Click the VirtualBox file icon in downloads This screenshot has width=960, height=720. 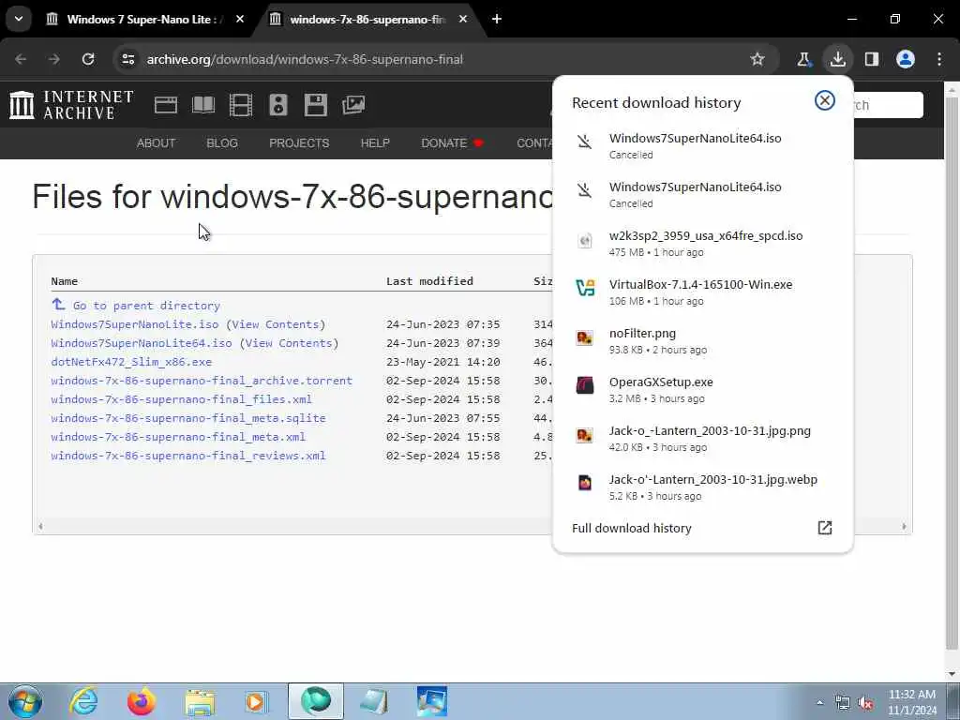point(585,288)
